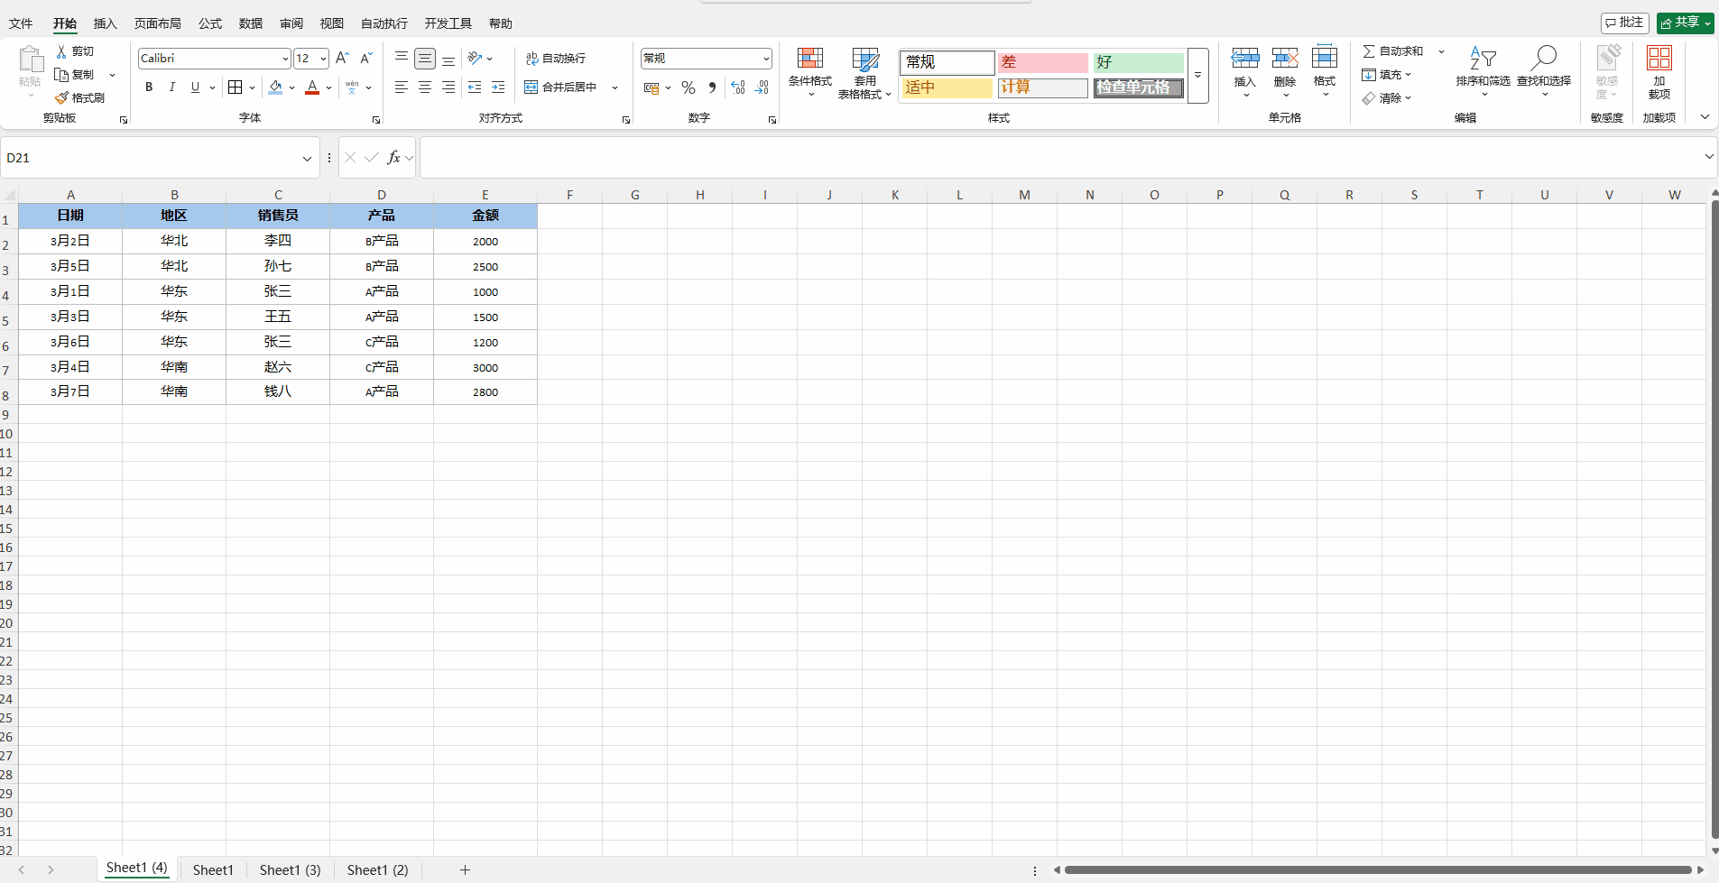The image size is (1719, 883).
Task: Open the File (文件) menu
Action: click(21, 23)
